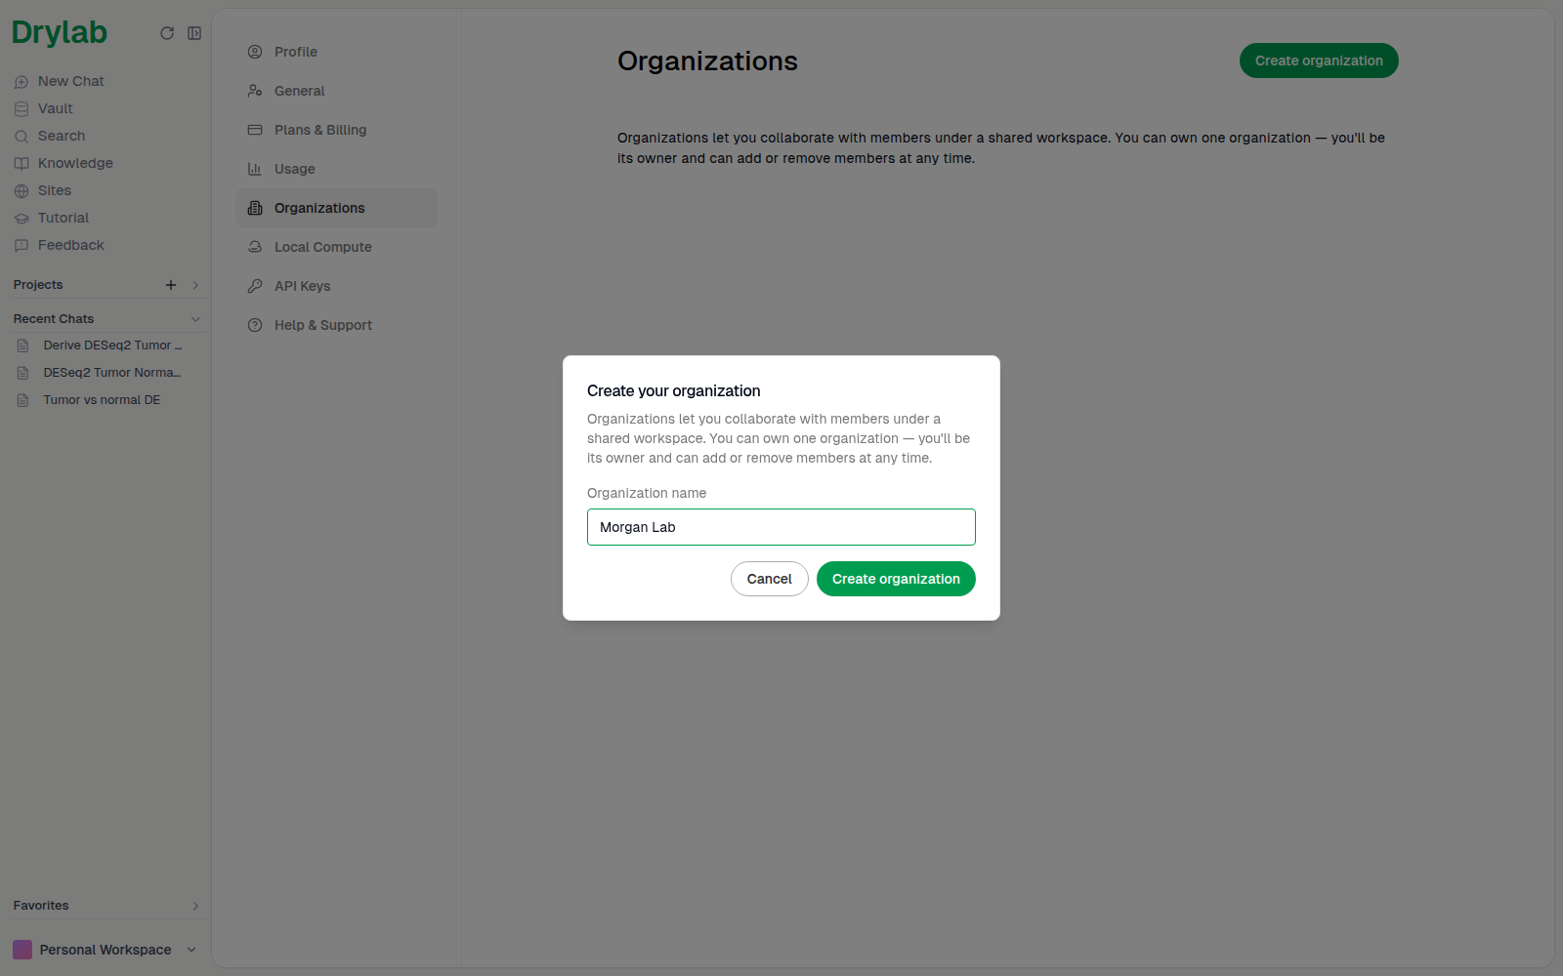Viewport: 1563px width, 976px height.
Task: Focus the Organization name input field
Action: 781,527
